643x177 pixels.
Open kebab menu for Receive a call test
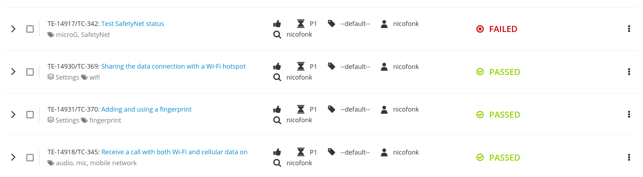click(x=629, y=157)
